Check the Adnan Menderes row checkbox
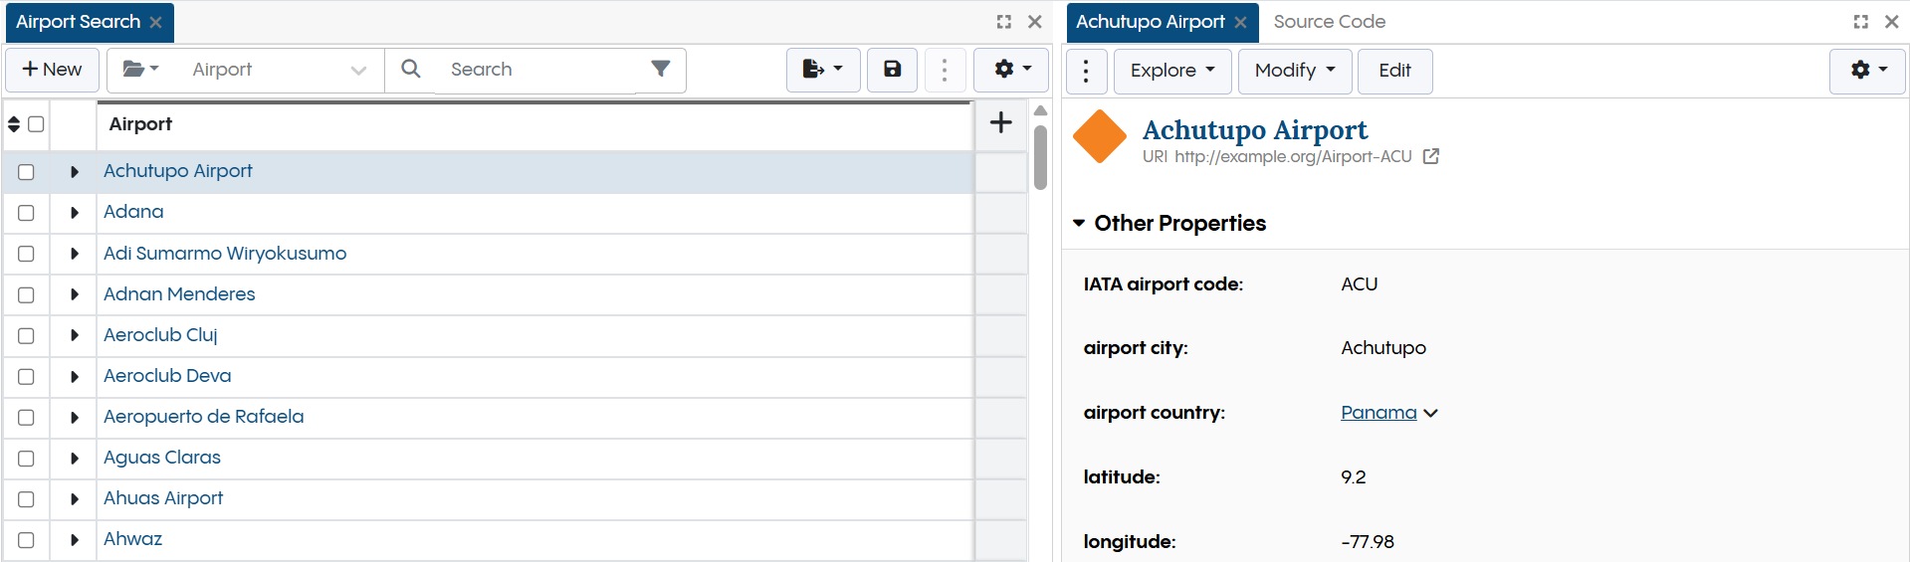 [x=26, y=295]
